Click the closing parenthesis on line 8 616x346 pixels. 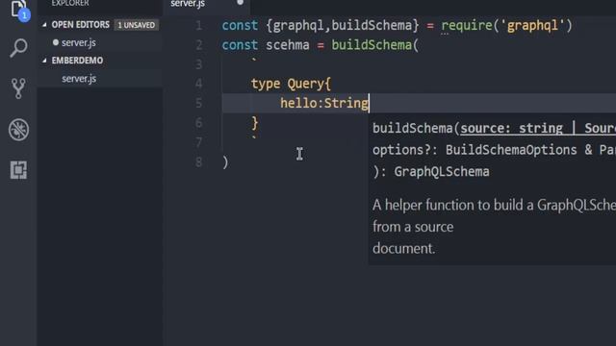pyautogui.click(x=225, y=162)
